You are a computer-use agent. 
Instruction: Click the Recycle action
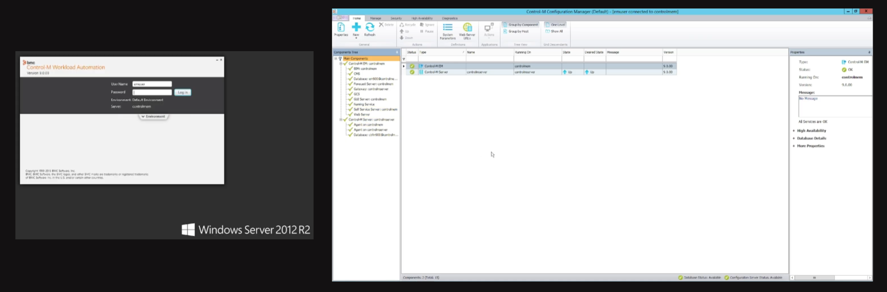[x=407, y=24]
